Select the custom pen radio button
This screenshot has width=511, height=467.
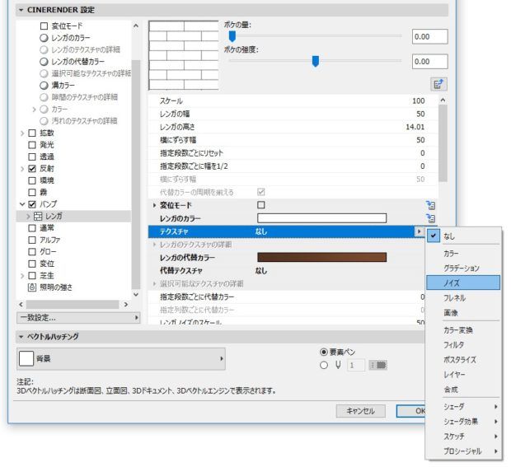tap(324, 365)
